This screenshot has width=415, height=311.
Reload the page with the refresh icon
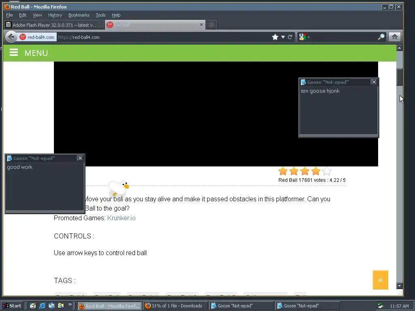click(x=290, y=37)
